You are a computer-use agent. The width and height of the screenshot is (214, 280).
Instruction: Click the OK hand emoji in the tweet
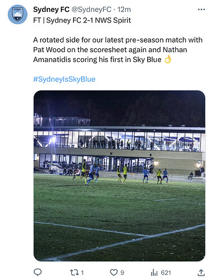click(x=168, y=59)
